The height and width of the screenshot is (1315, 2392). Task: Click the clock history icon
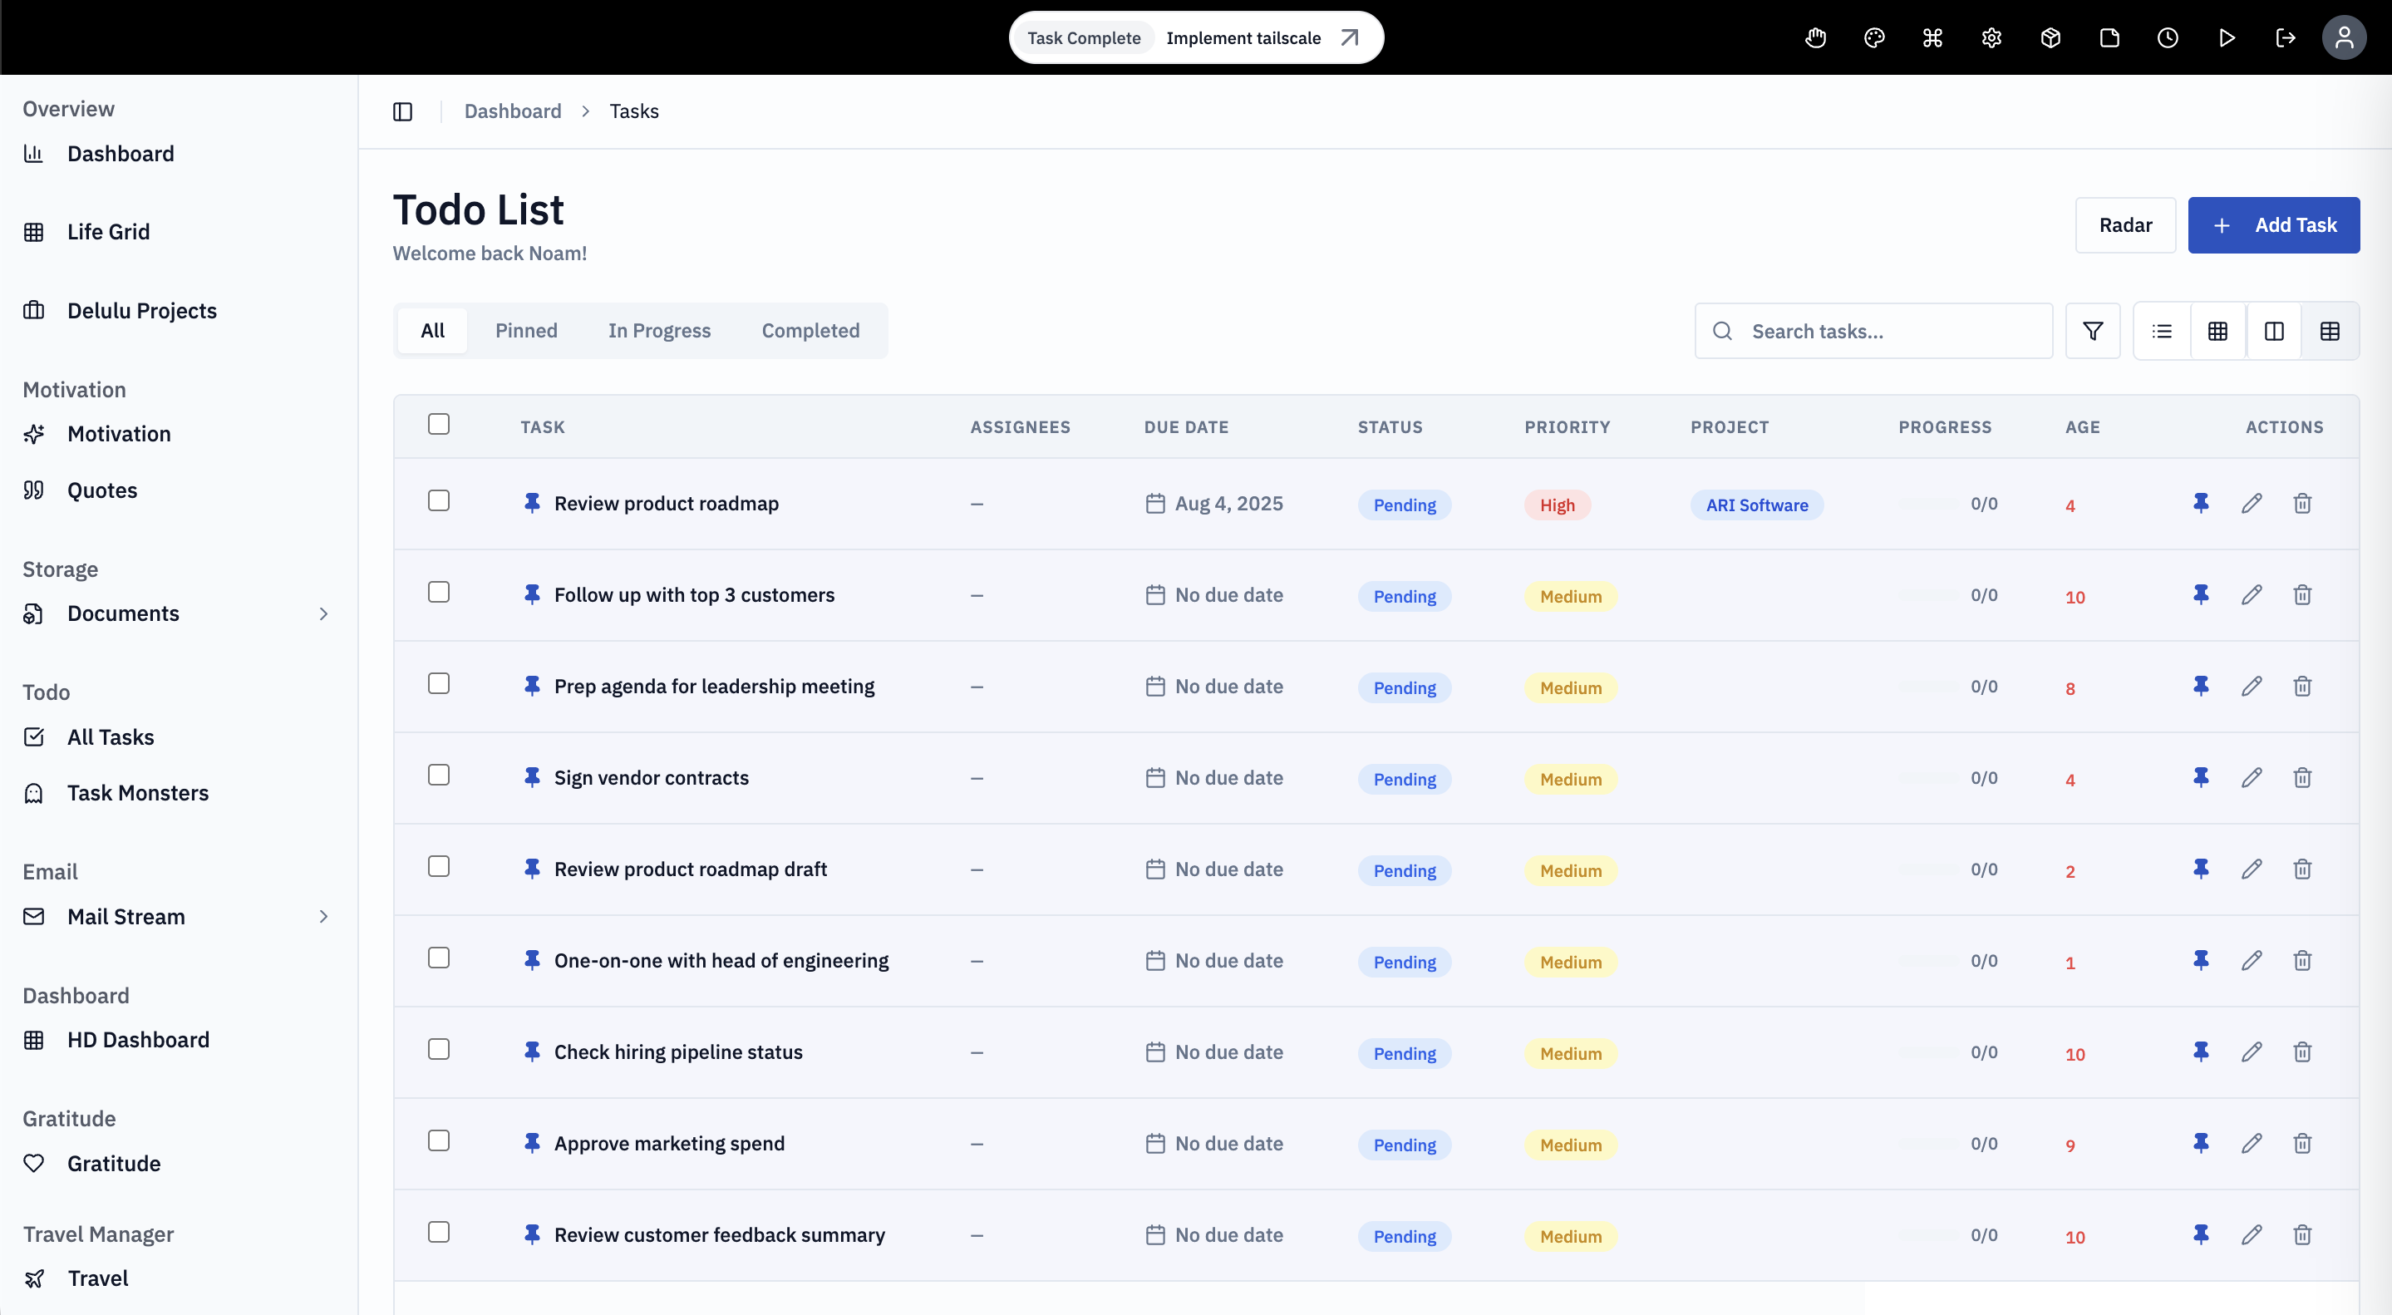click(2168, 38)
